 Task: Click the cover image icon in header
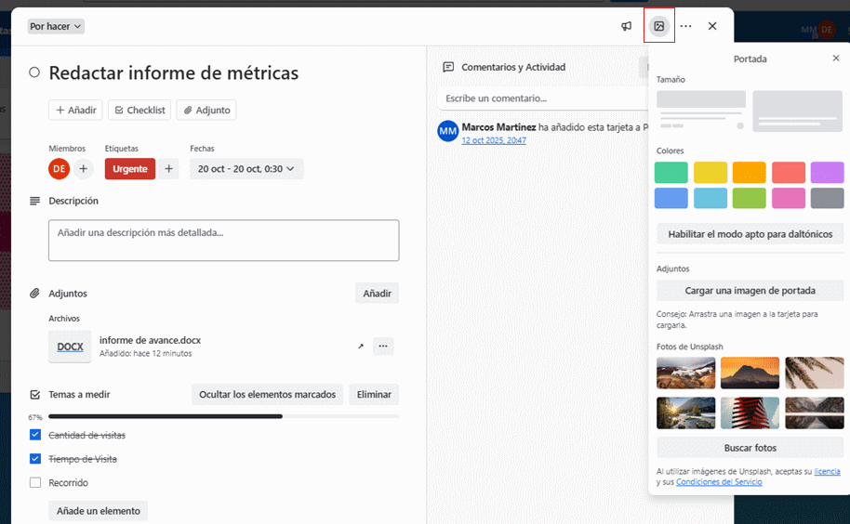pyautogui.click(x=659, y=26)
